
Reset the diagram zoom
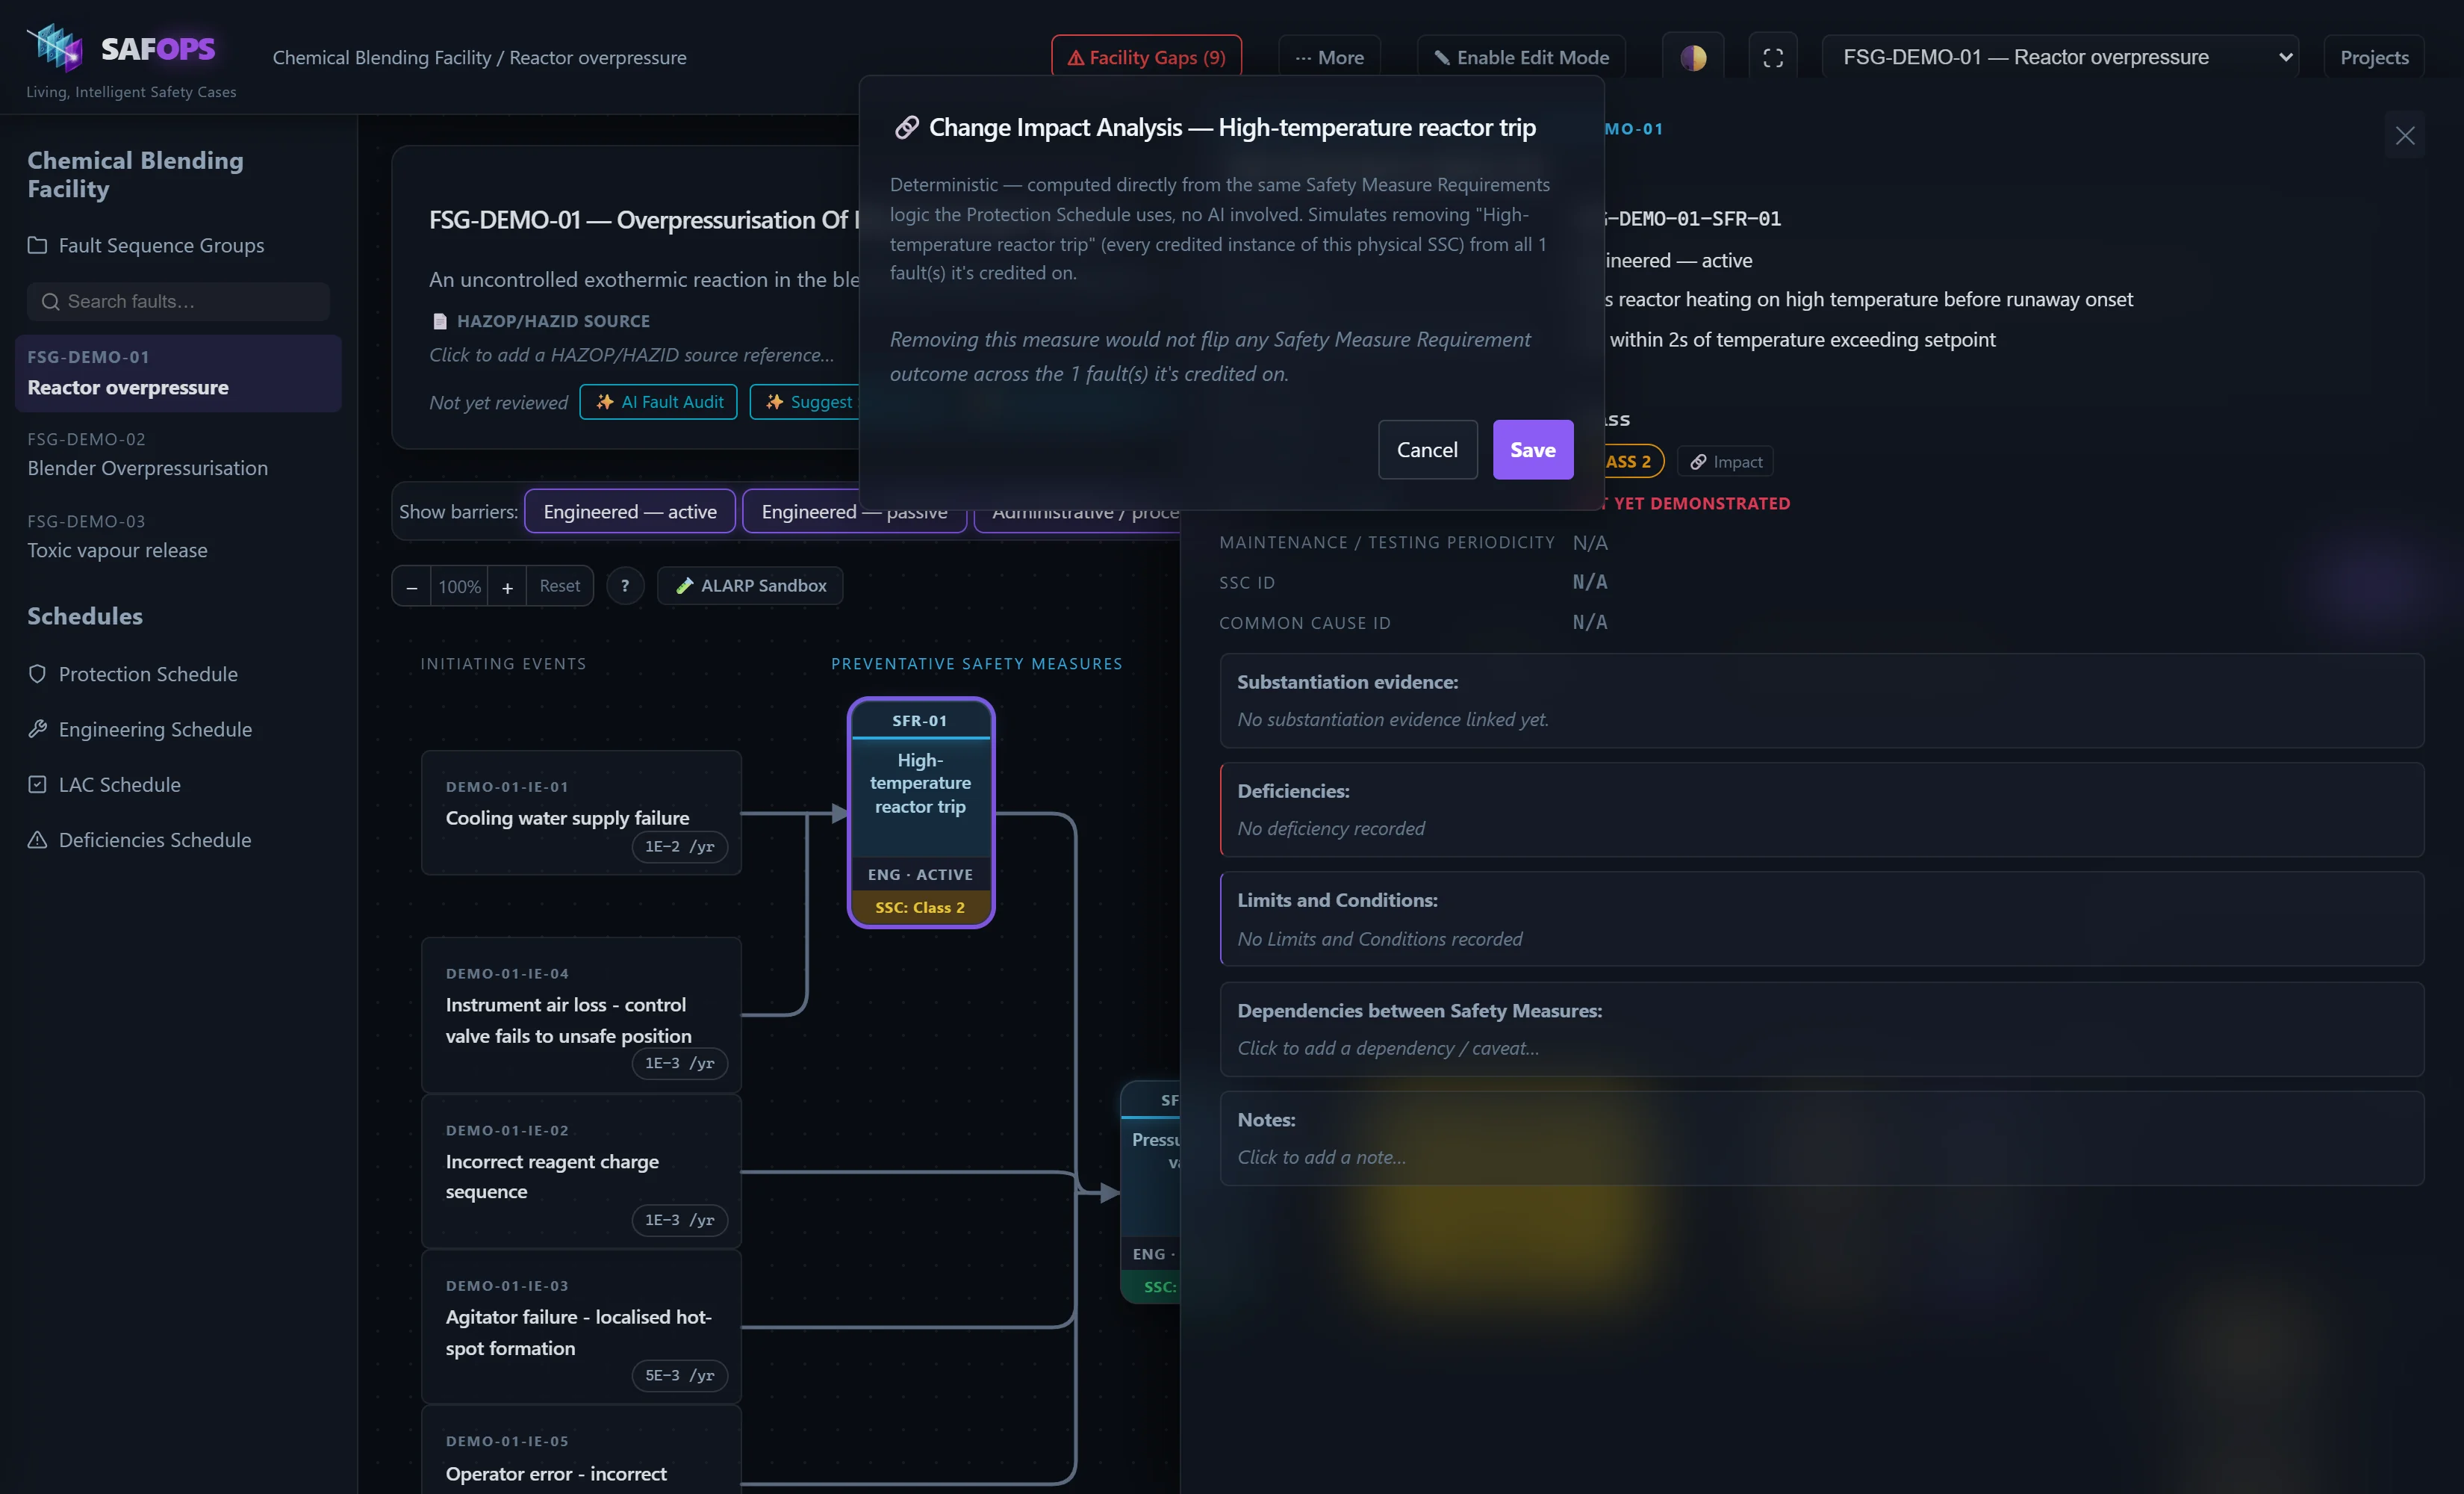pos(559,586)
